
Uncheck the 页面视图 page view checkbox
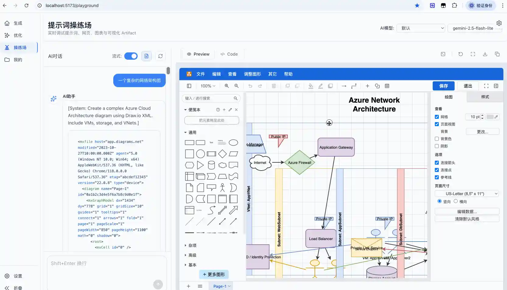pyautogui.click(x=437, y=124)
